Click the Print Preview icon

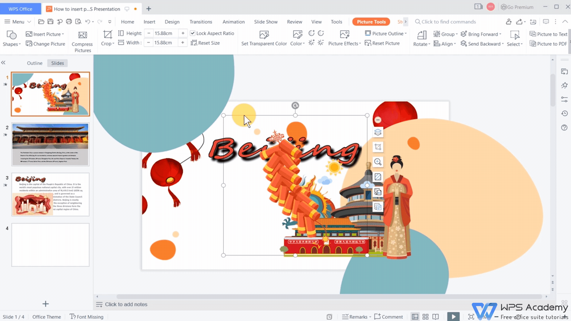tap(78, 22)
